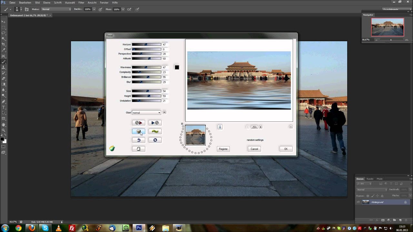Viewport: 413px width, 232px height.
Task: Click the page icon button in Flood
Action: (138, 149)
